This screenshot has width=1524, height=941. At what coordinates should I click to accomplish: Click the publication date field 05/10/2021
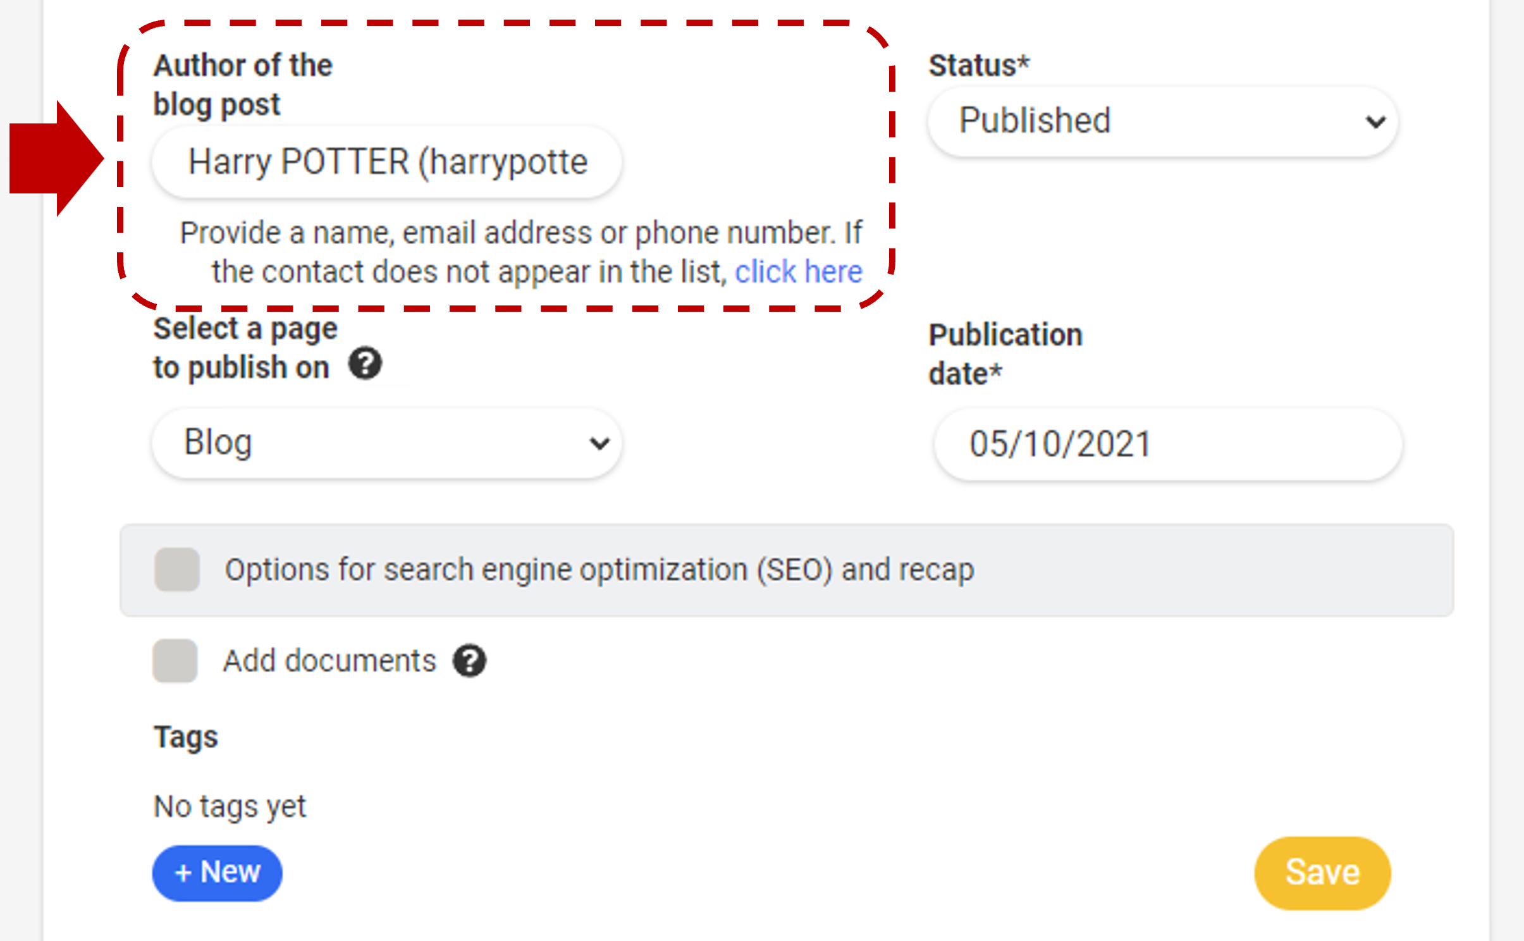click(1168, 445)
